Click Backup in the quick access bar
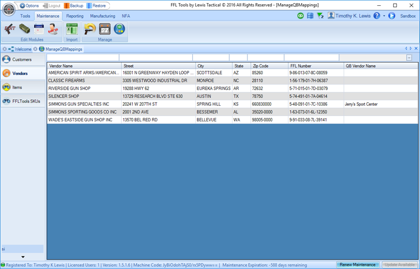The height and width of the screenshot is (269, 420). tap(73, 6)
